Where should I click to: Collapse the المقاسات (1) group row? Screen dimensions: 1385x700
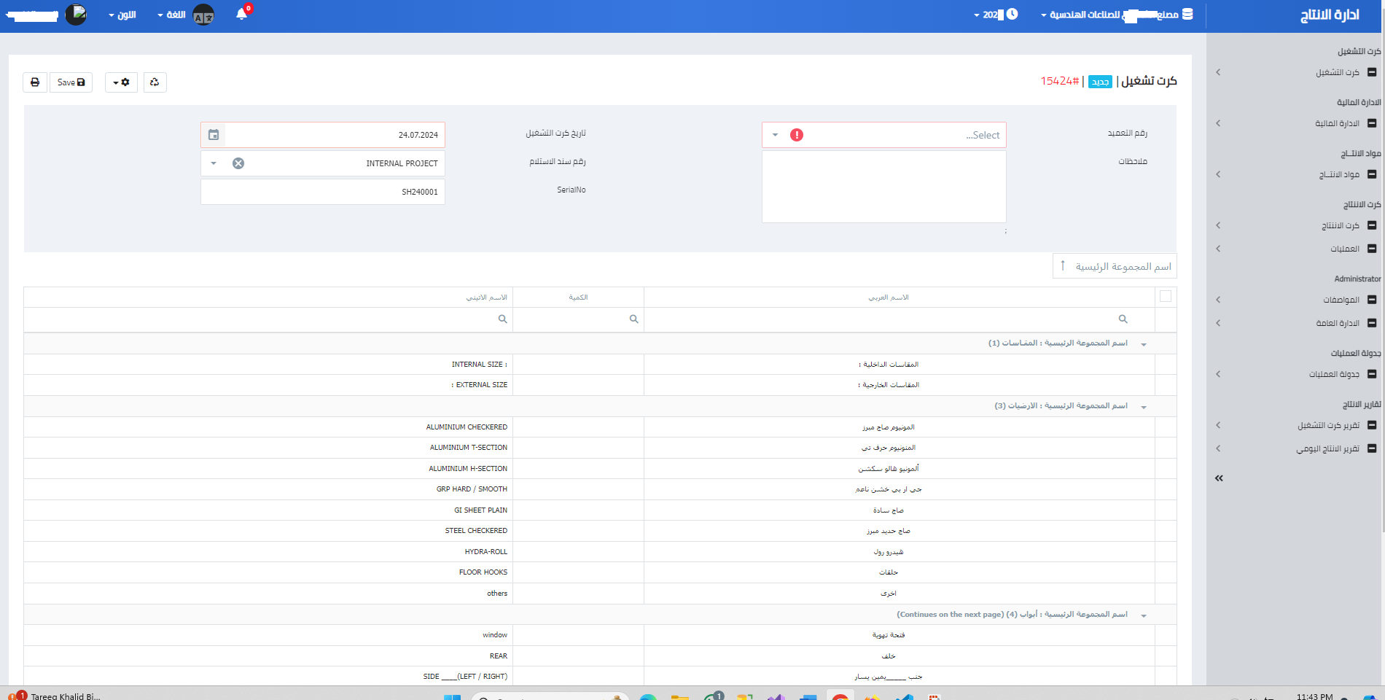[1144, 344]
